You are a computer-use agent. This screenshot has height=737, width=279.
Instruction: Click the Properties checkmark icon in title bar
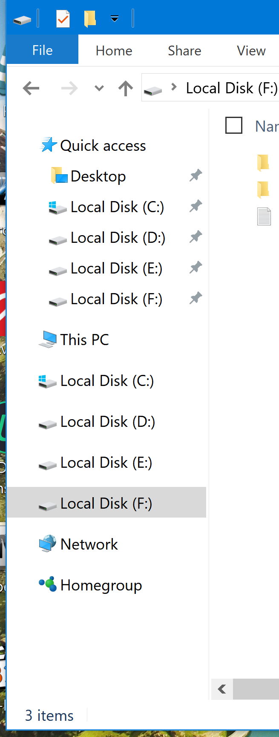pyautogui.click(x=63, y=19)
